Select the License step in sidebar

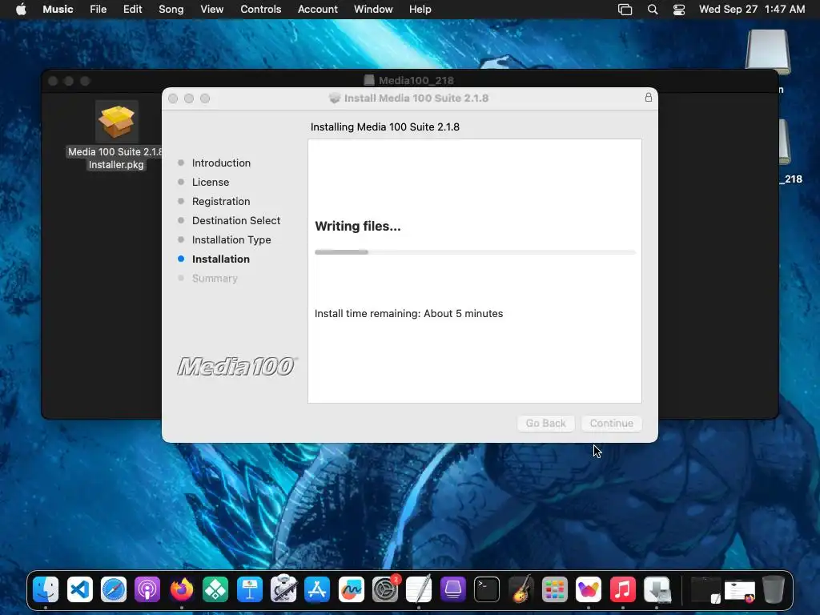[x=211, y=182]
